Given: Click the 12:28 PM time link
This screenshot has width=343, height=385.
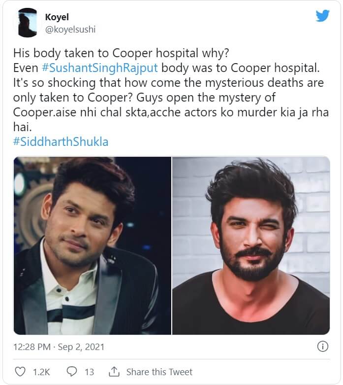Looking at the screenshot, I should pyautogui.click(x=31, y=346).
